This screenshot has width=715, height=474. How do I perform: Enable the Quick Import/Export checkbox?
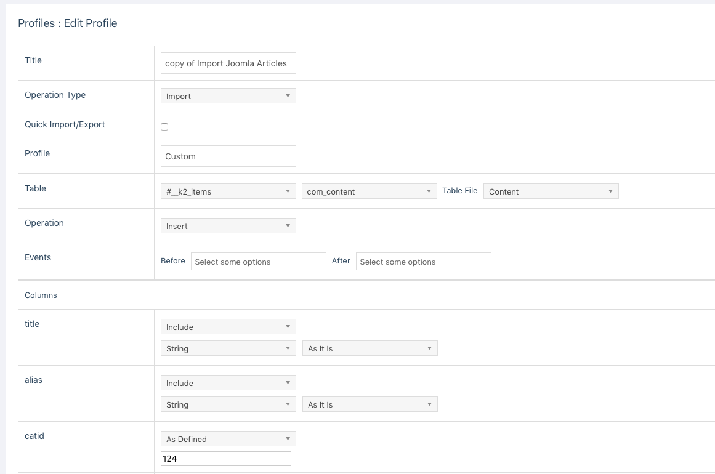coord(164,127)
